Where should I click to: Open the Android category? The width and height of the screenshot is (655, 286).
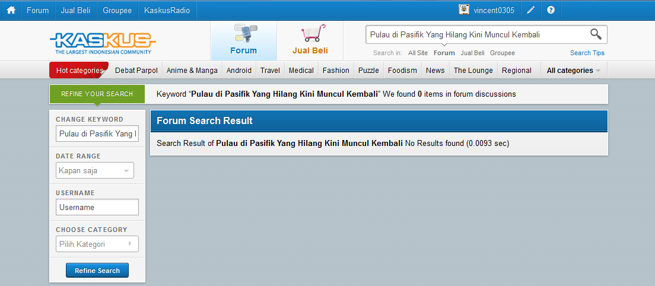[x=239, y=71]
